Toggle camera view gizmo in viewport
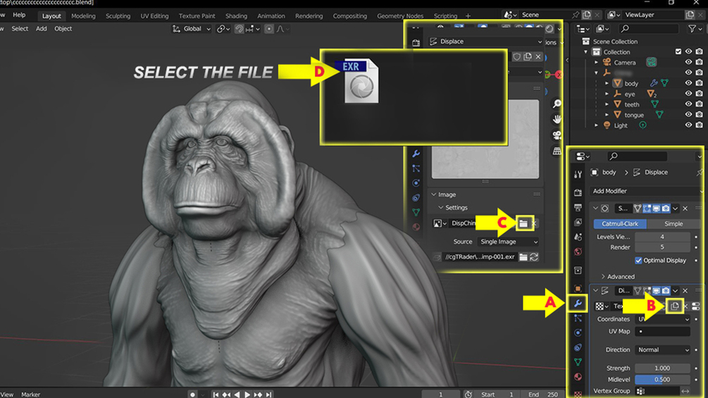Screen dimensions: 708x398 (x=557, y=135)
